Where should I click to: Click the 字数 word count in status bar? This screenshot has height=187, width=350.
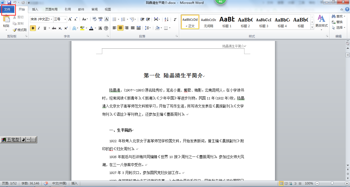pyautogui.click(x=30, y=183)
